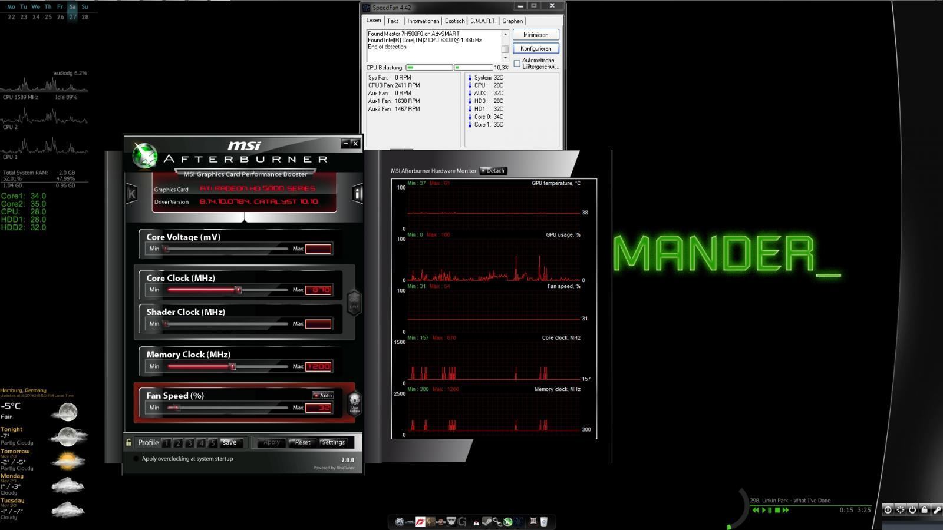Adjust the Core Clock slider handle
The height and width of the screenshot is (530, 943).
tap(238, 290)
